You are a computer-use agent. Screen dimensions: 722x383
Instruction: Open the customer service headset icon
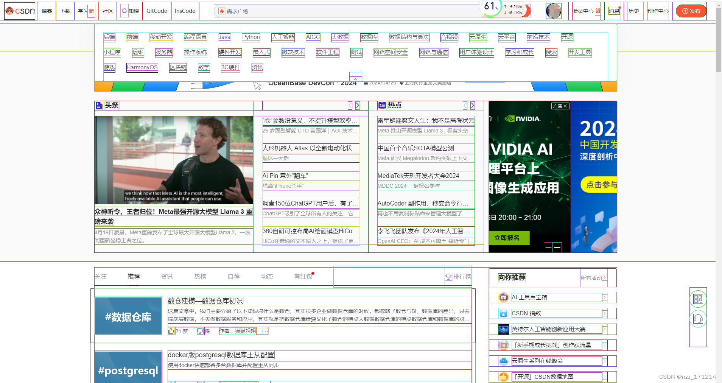[698, 319]
